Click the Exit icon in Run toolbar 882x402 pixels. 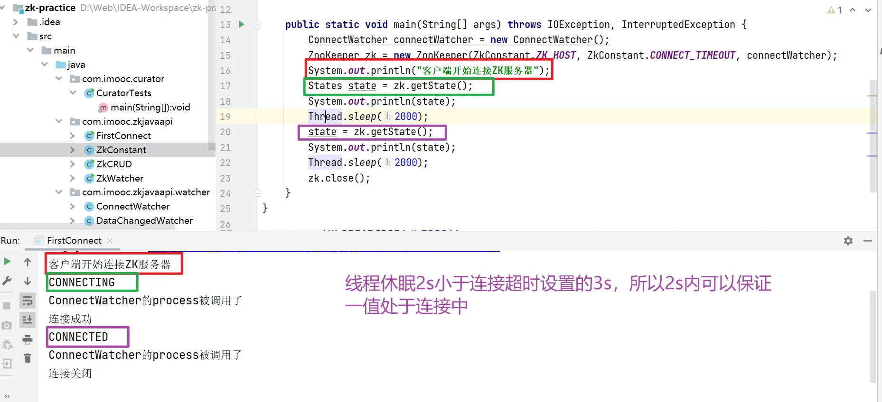7,364
